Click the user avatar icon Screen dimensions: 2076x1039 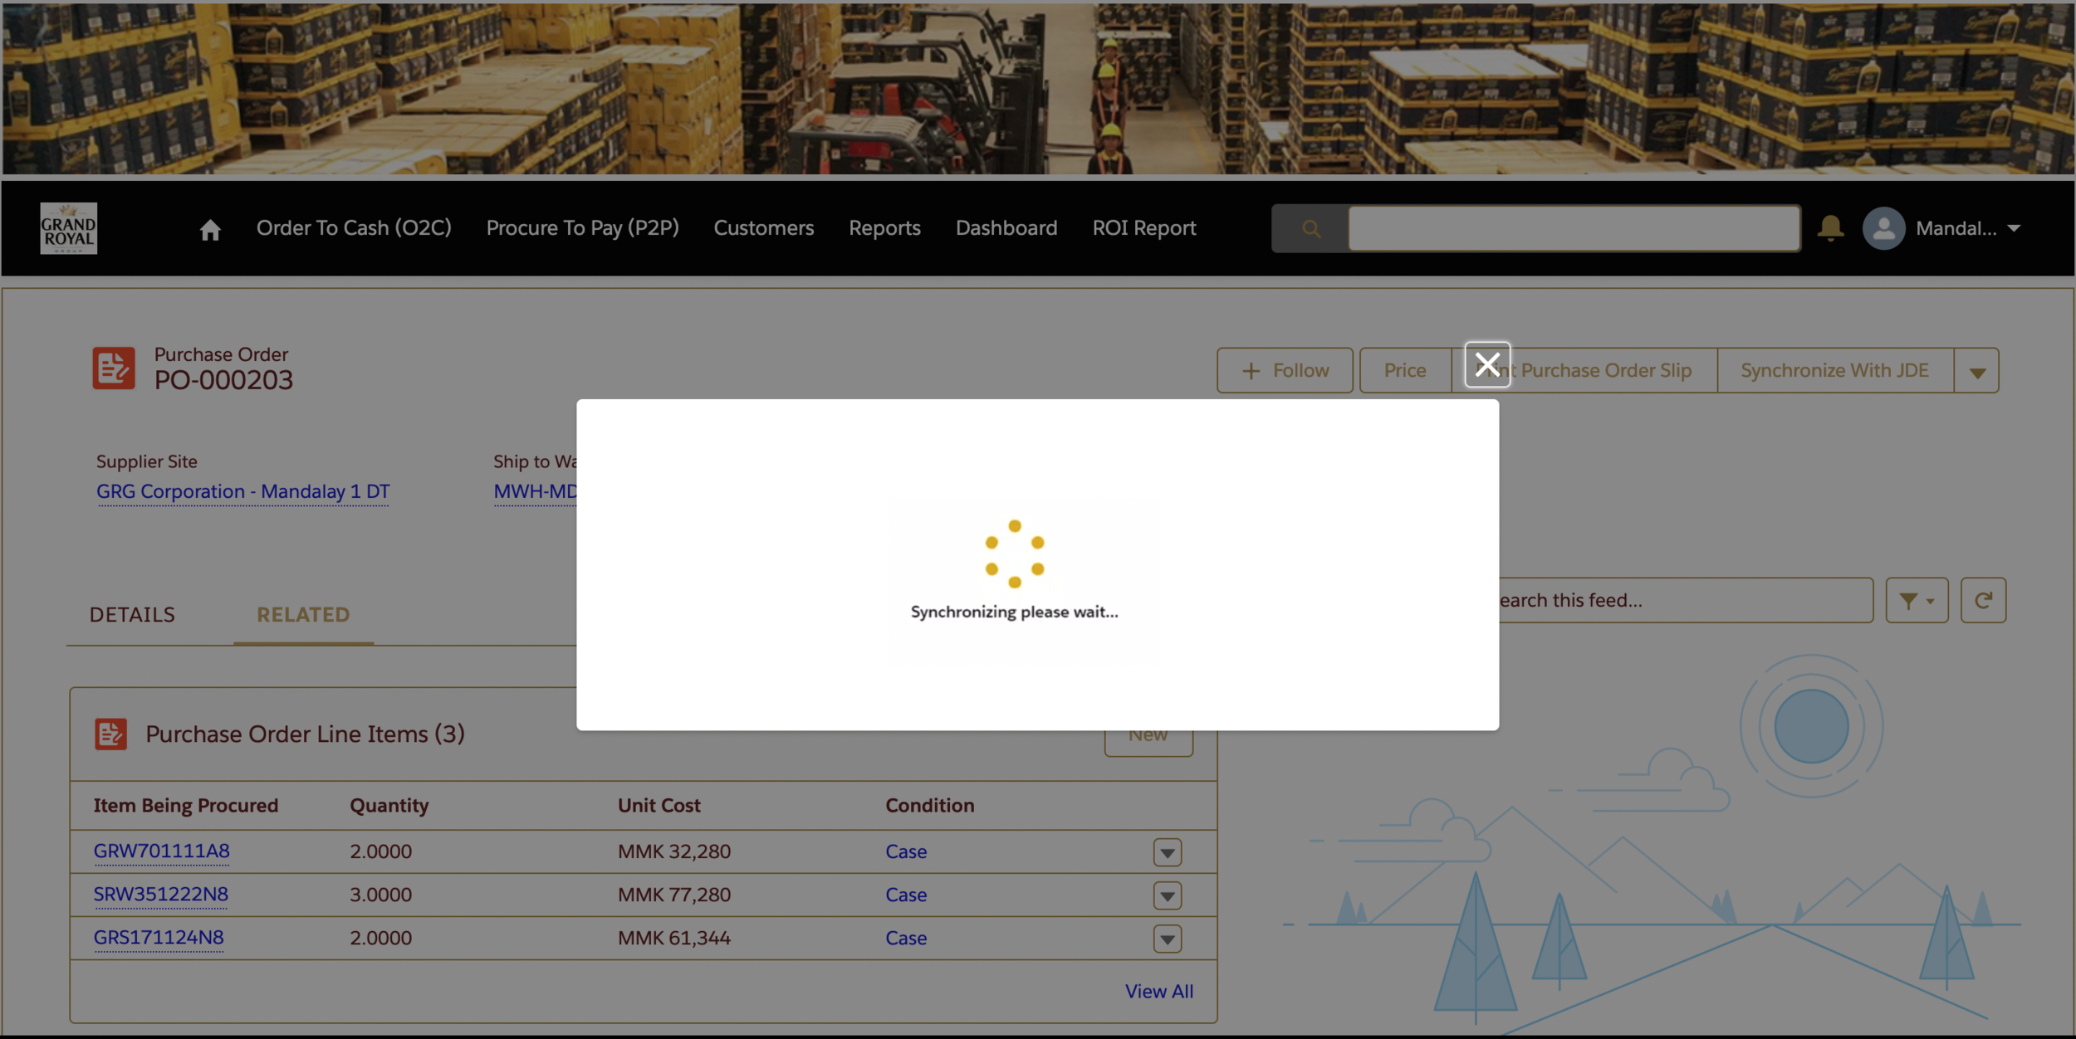click(1883, 228)
